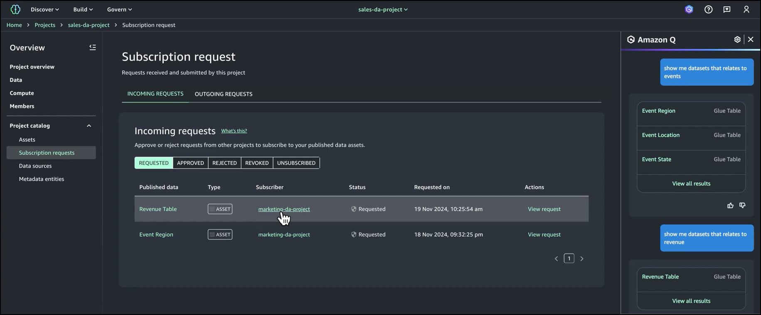Screen dimensions: 761x315
Task: Go to next page of requests
Action: (582, 259)
